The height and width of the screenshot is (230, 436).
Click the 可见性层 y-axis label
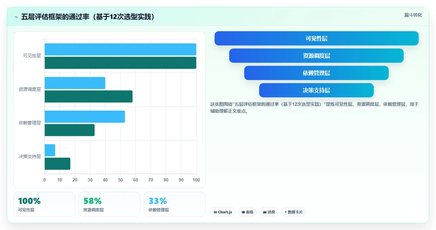32,56
